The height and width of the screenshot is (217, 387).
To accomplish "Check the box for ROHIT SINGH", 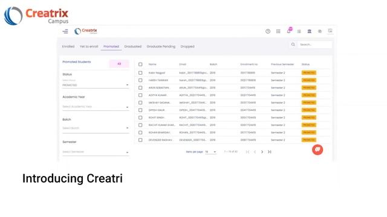I will (140, 118).
